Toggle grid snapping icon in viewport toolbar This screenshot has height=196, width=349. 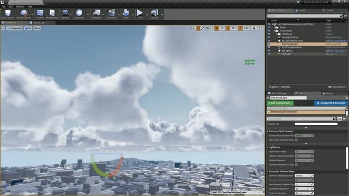coord(217,28)
